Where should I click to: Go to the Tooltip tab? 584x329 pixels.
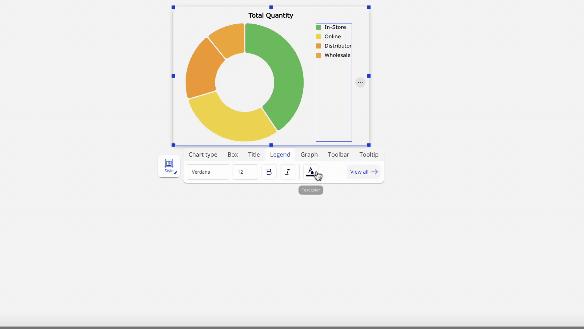tap(369, 154)
